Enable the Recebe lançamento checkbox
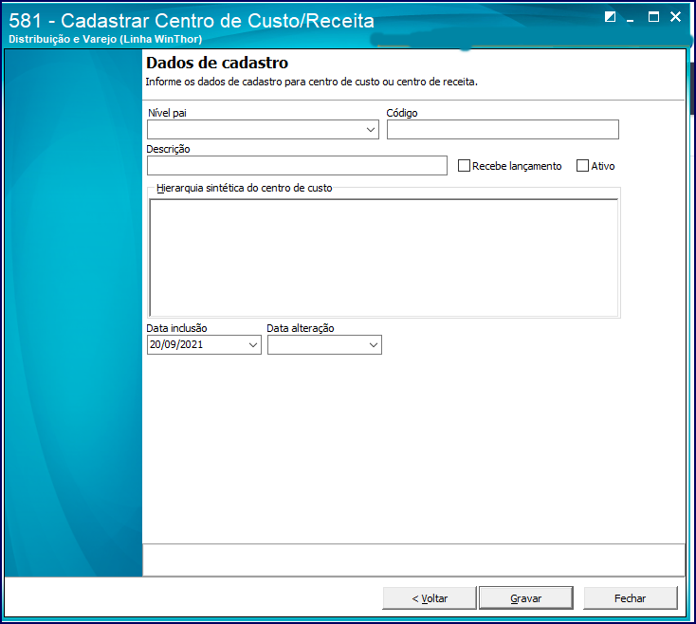696x624 pixels. (x=464, y=166)
